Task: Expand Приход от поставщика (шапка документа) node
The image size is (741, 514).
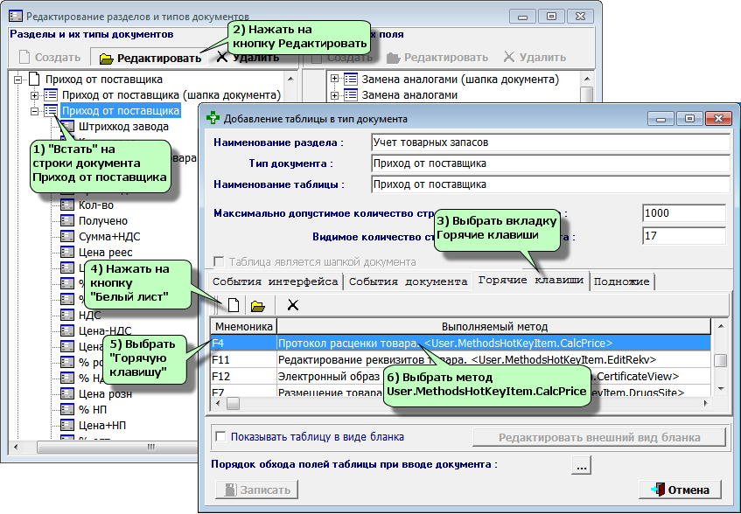Action: [34, 95]
